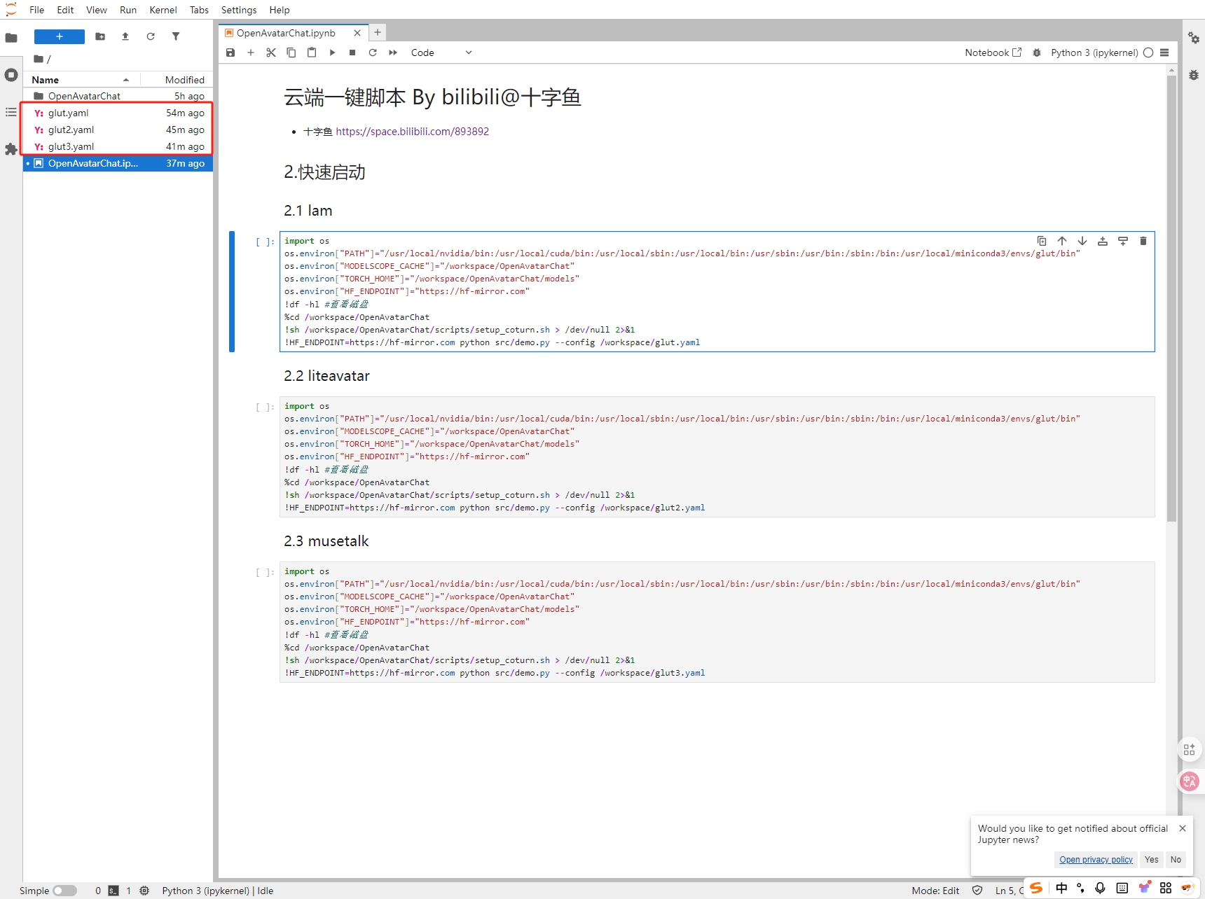Select glut2.yaml in file list
The image size is (1205, 899).
tap(118, 130)
